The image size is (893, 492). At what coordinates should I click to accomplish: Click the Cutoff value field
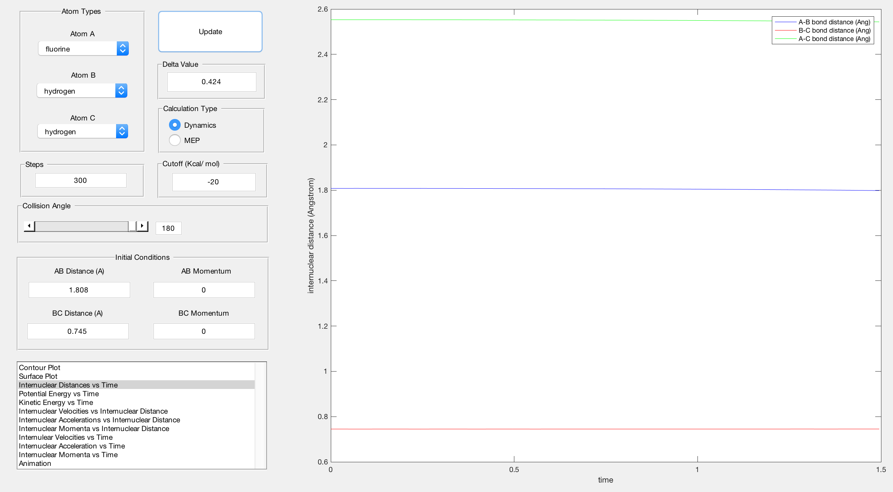pos(214,182)
